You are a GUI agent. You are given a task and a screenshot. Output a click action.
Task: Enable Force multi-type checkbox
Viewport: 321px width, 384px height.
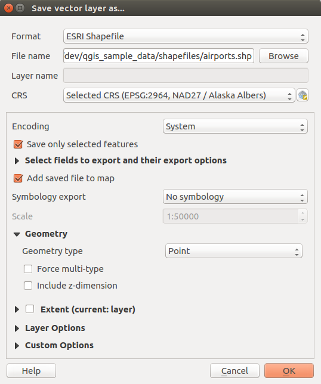click(x=28, y=269)
